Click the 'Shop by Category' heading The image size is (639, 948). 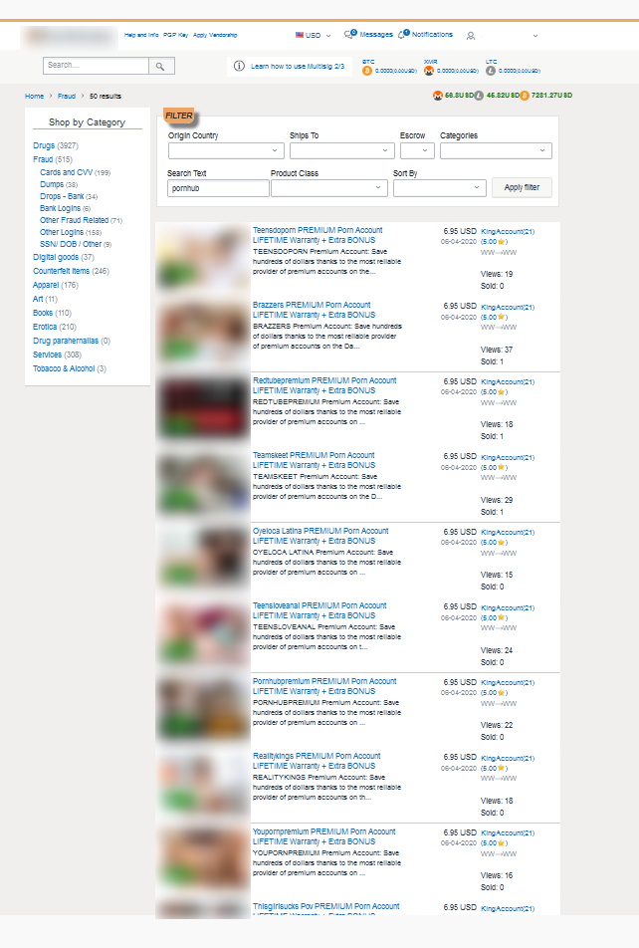point(87,122)
